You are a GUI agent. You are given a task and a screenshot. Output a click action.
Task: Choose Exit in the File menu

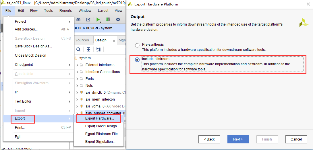pos(38,137)
